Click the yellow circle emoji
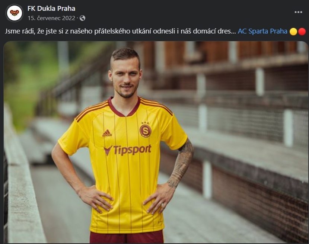Viewport: 309px width, 244px height. point(293,31)
